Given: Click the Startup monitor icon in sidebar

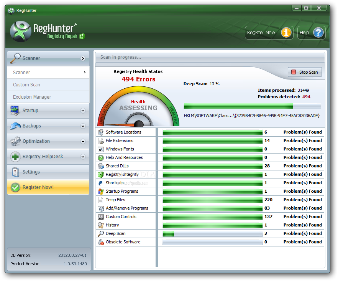Looking at the screenshot, I should pos(15,111).
